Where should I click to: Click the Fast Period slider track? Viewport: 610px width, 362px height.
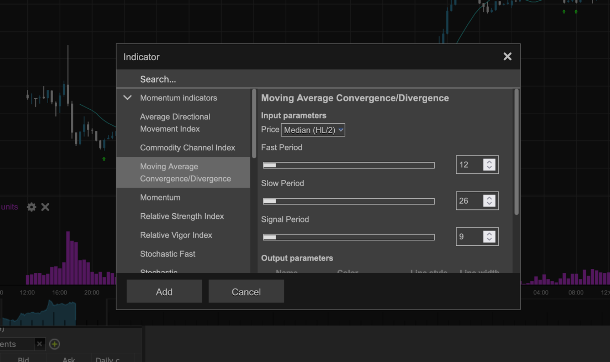coord(349,165)
